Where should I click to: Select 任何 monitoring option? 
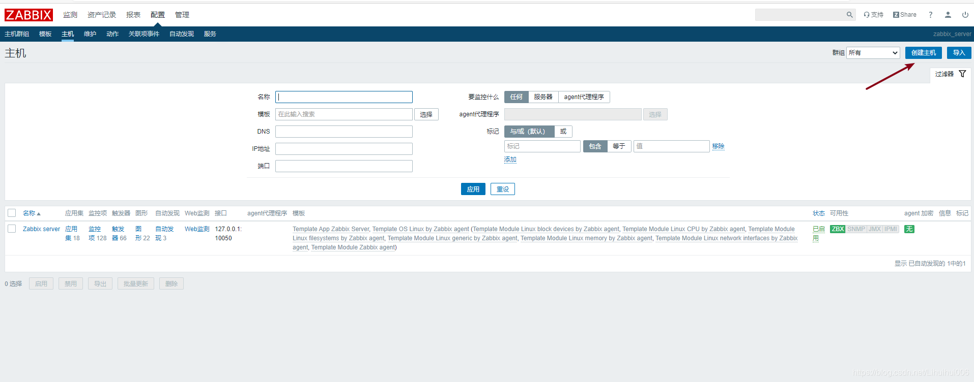pos(516,97)
